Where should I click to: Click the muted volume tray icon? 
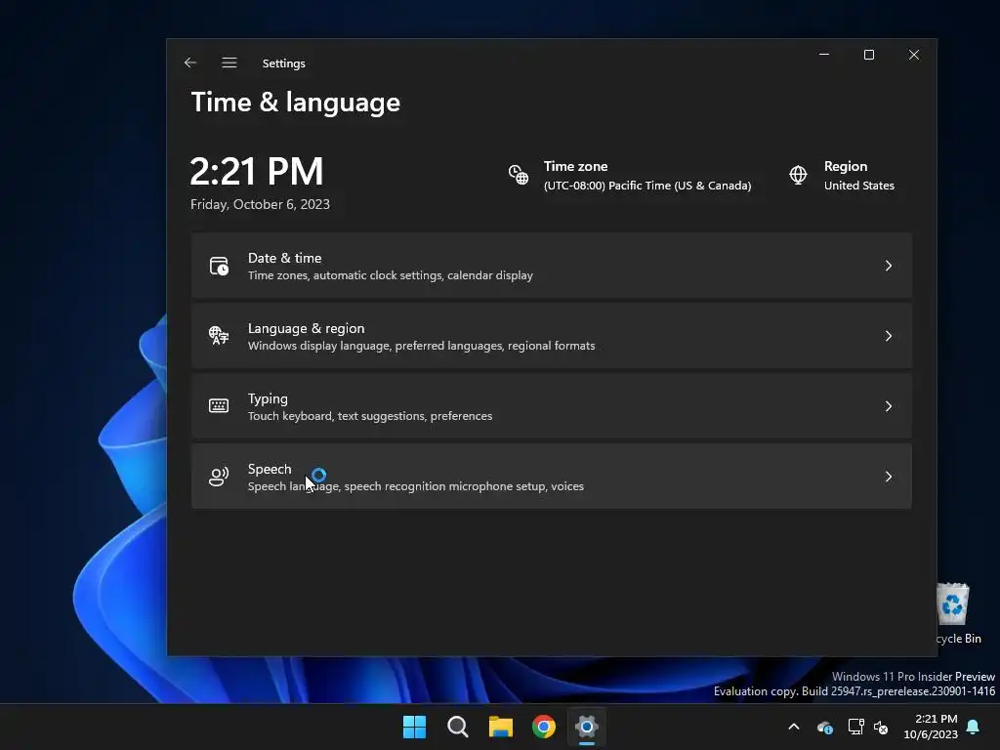(x=882, y=727)
